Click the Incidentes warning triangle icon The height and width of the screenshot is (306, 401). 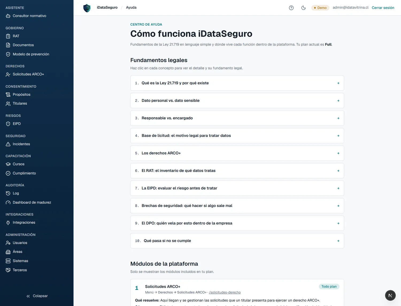[x=8, y=144]
